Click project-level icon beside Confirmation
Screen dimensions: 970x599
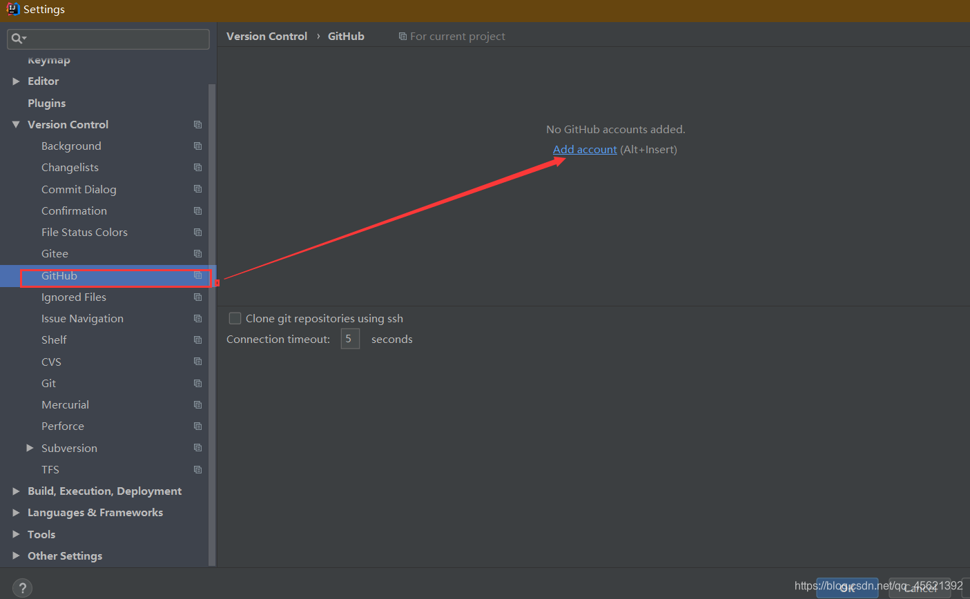point(197,211)
